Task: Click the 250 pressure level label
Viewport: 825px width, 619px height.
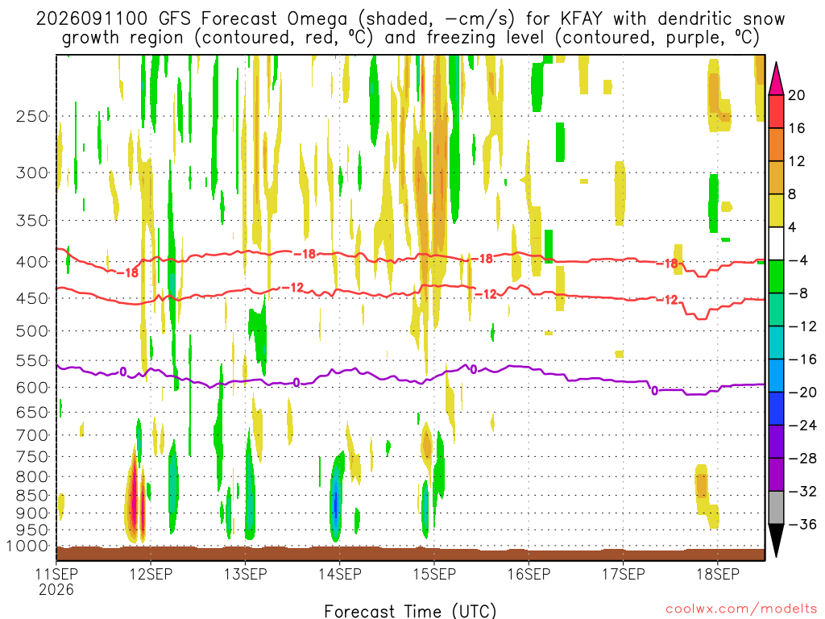Action: tap(32, 116)
